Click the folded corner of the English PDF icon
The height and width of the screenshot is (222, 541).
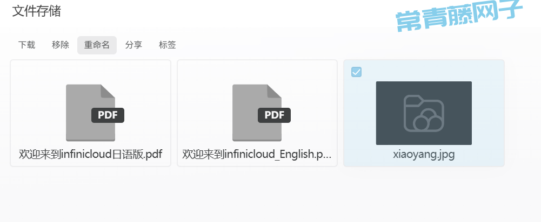coord(275,91)
